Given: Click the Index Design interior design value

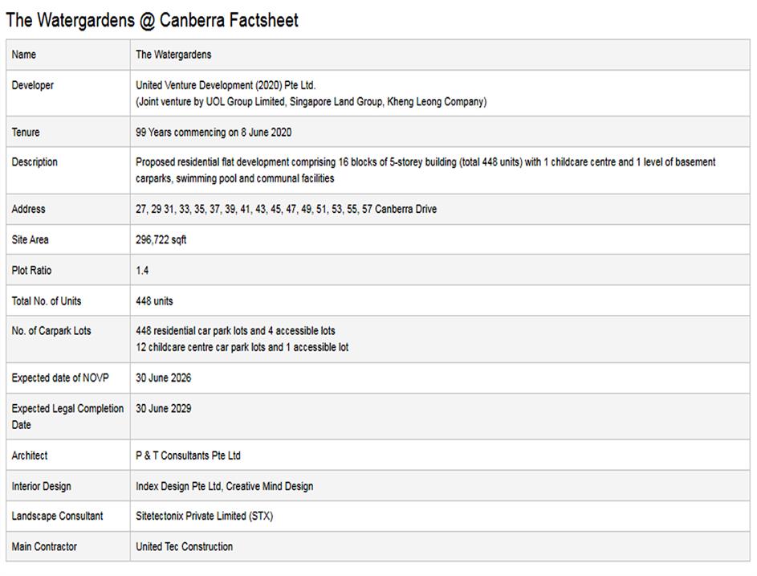Looking at the screenshot, I should click(224, 486).
